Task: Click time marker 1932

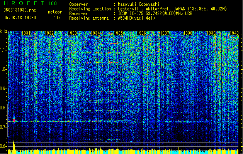Action: (x=49, y=33)
